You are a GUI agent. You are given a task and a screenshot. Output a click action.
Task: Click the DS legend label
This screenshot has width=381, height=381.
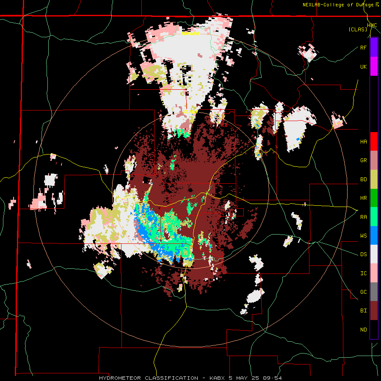coord(363,254)
